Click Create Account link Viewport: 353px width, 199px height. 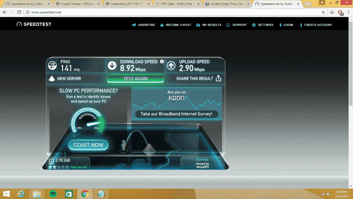tap(316, 25)
